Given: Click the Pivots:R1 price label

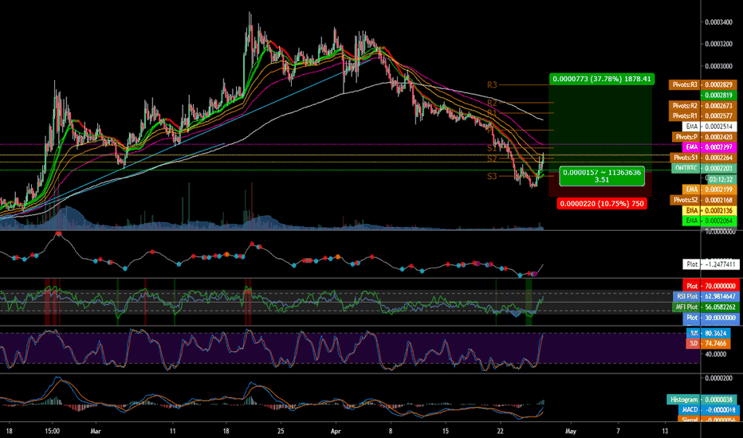Looking at the screenshot, I should pyautogui.click(x=702, y=116).
